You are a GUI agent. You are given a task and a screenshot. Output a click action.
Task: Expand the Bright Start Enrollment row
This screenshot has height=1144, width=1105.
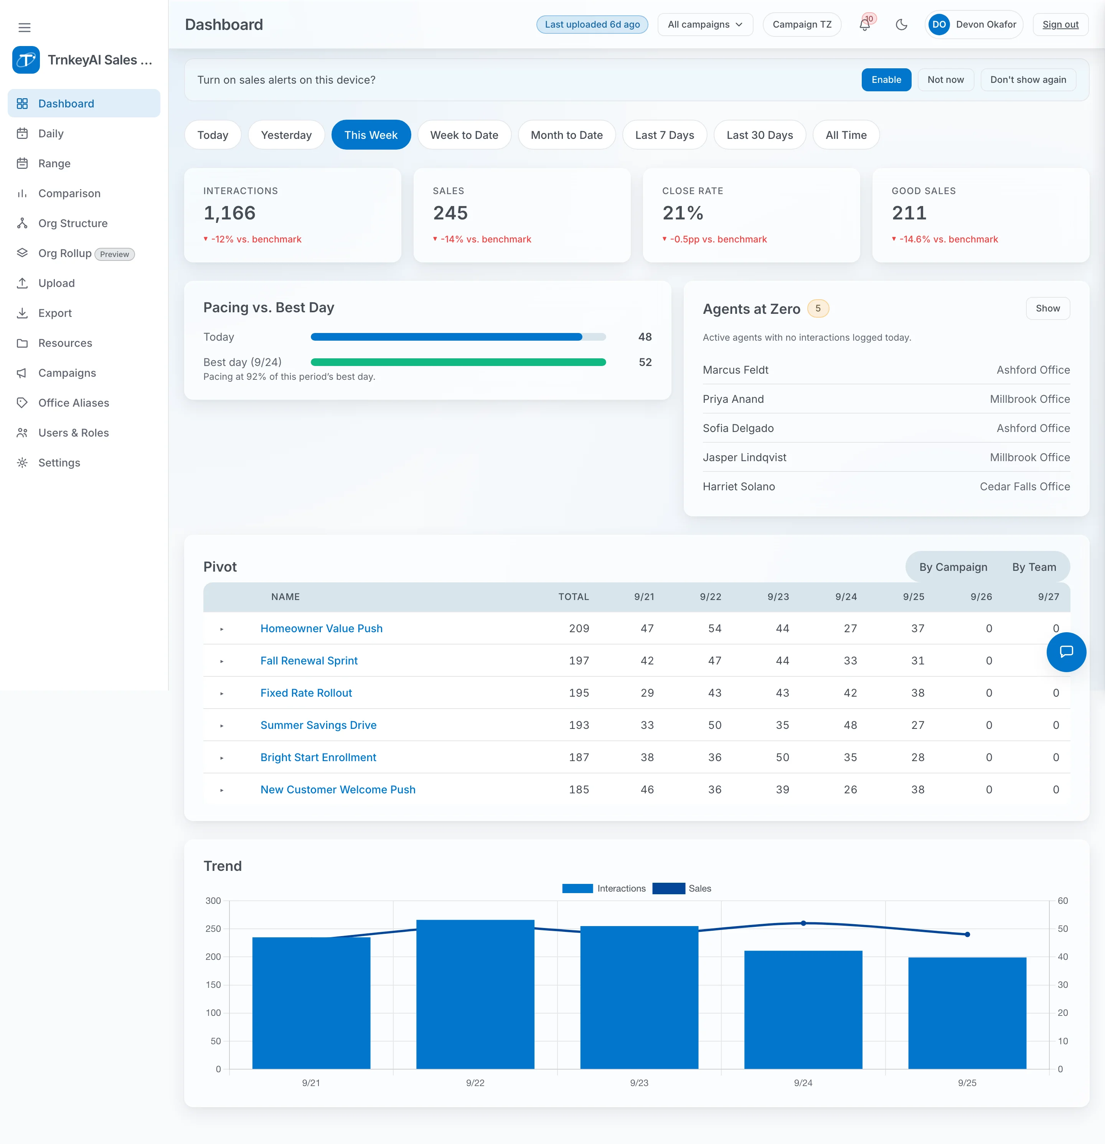pos(222,758)
